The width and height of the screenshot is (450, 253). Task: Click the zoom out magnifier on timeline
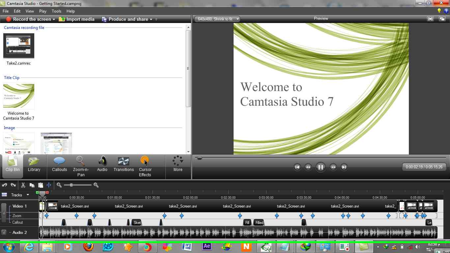(x=59, y=185)
